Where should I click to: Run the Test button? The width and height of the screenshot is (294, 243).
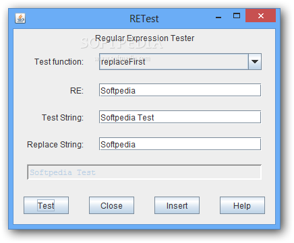coord(46,205)
